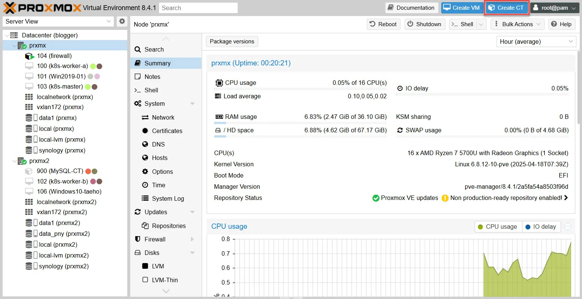Click the RAM usage progress bar
The width and height of the screenshot is (582, 299).
pyautogui.click(x=300, y=123)
